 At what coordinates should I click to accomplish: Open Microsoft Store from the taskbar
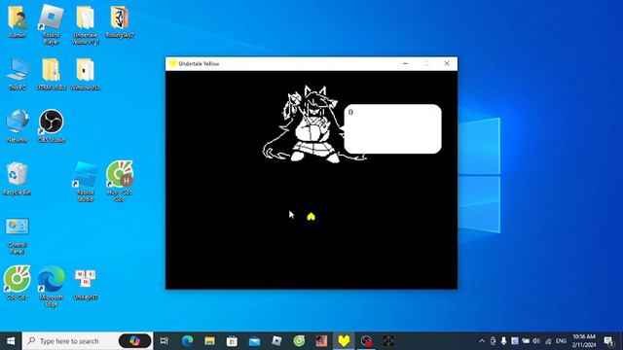click(x=232, y=341)
